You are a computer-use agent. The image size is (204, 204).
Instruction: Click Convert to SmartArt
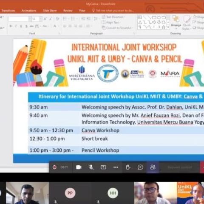pyautogui.click(x=117, y=28)
